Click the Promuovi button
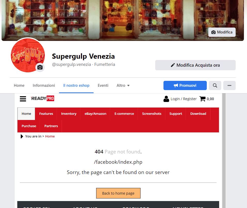This screenshot has height=208, width=247. 185,85
